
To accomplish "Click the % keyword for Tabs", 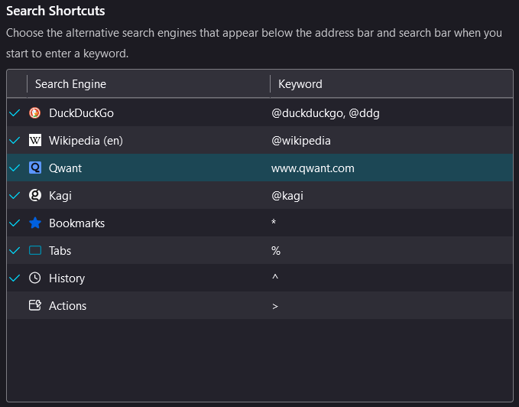I will click(276, 251).
